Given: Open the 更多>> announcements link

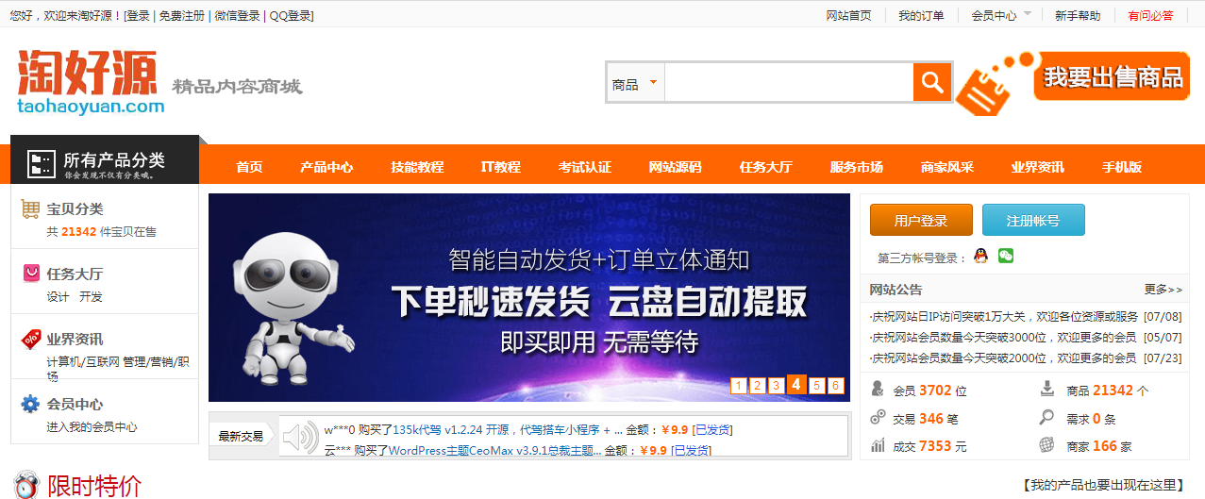Looking at the screenshot, I should click(x=1163, y=290).
